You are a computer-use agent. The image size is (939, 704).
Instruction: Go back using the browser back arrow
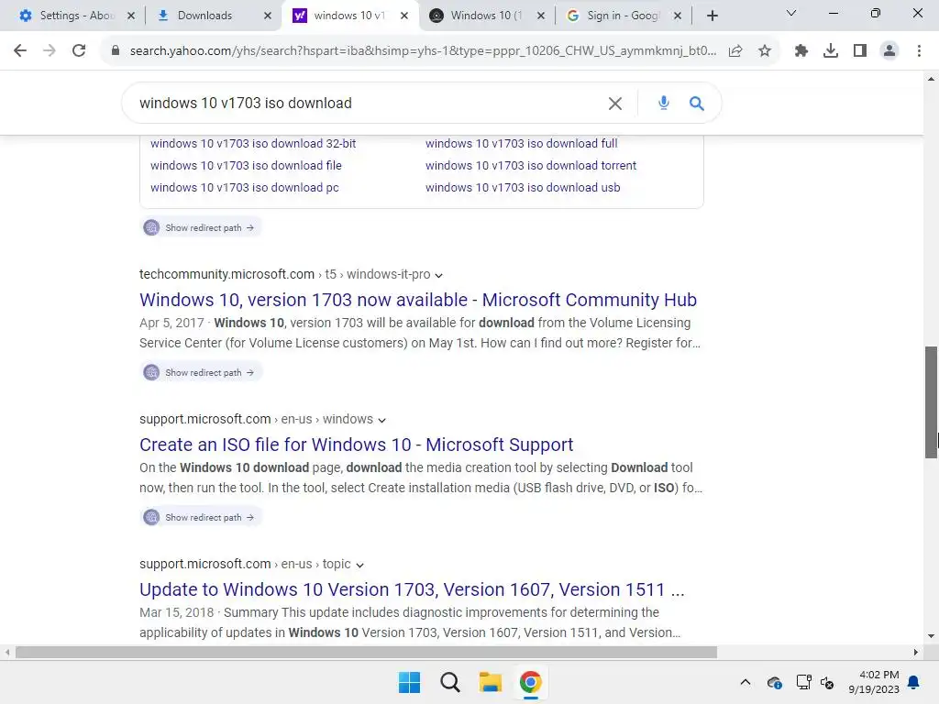point(20,51)
